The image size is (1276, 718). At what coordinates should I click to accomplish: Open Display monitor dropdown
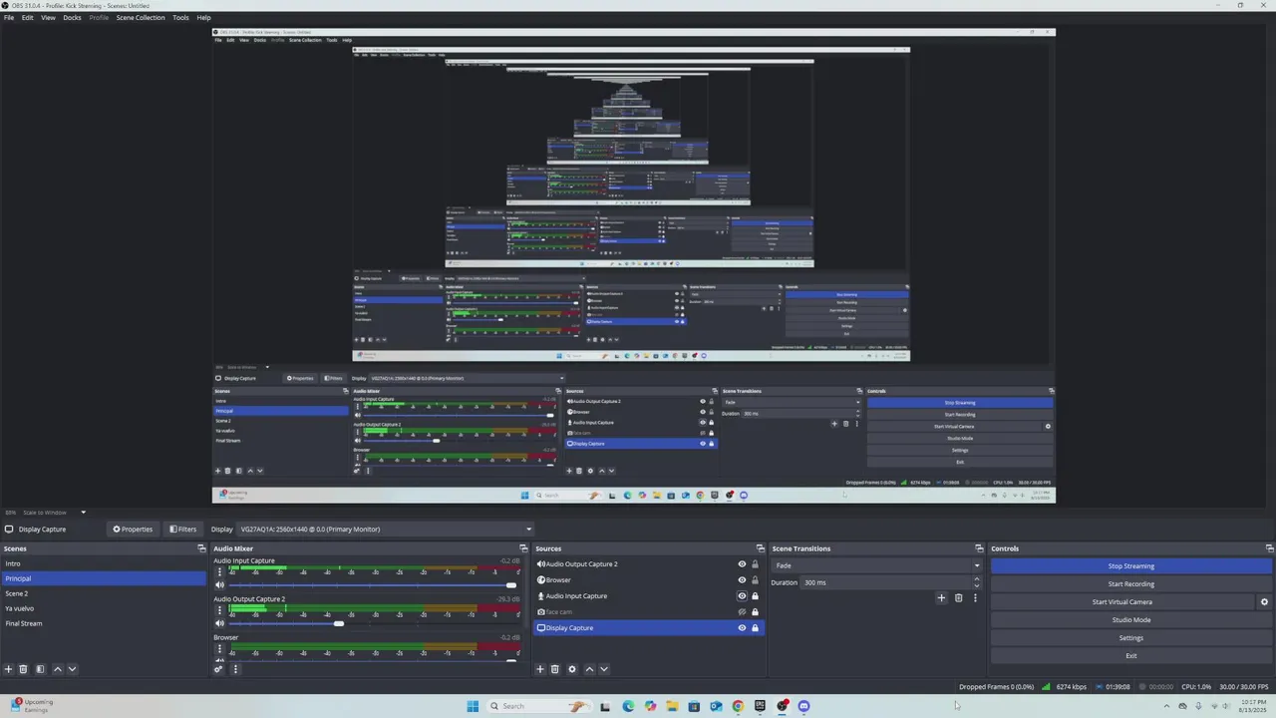point(386,530)
